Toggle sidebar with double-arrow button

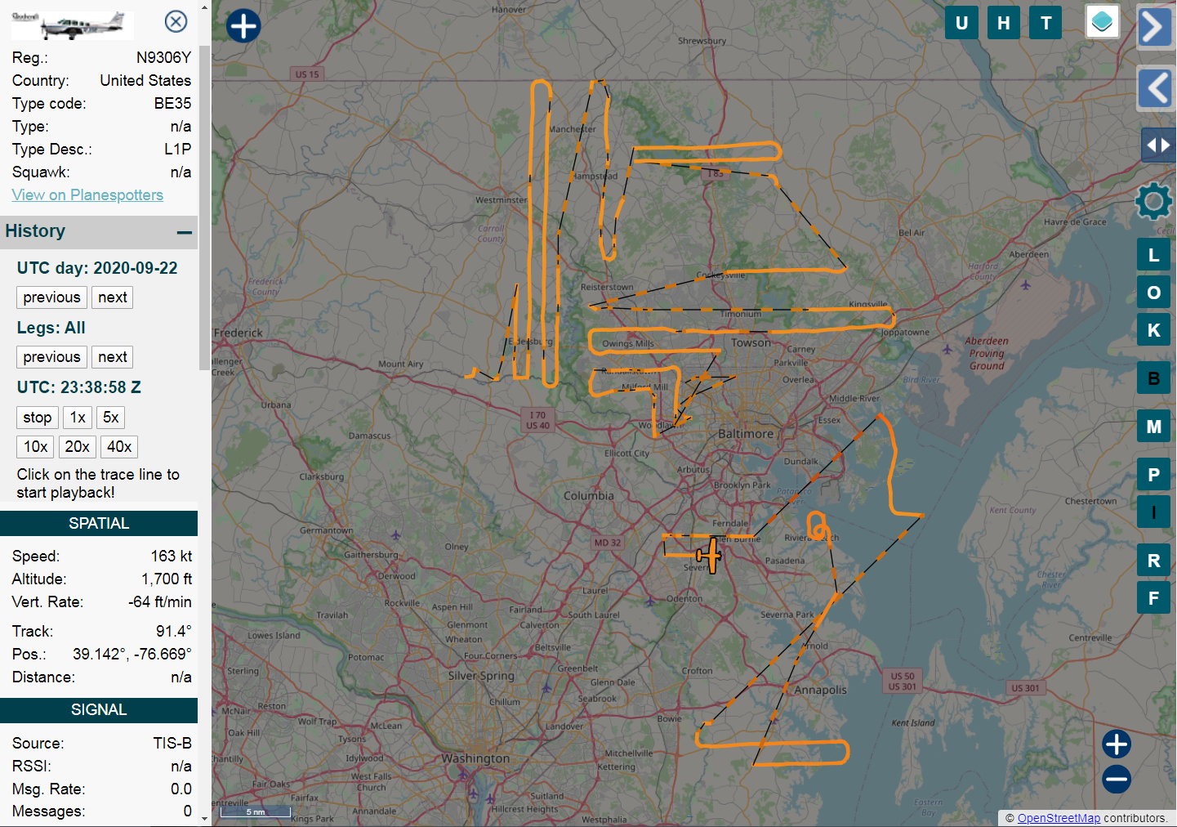pyautogui.click(x=1157, y=145)
